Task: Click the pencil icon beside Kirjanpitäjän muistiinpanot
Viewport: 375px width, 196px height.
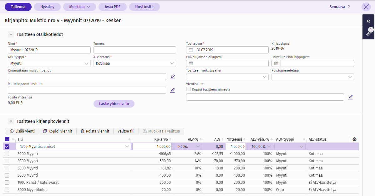Action: click(x=172, y=77)
